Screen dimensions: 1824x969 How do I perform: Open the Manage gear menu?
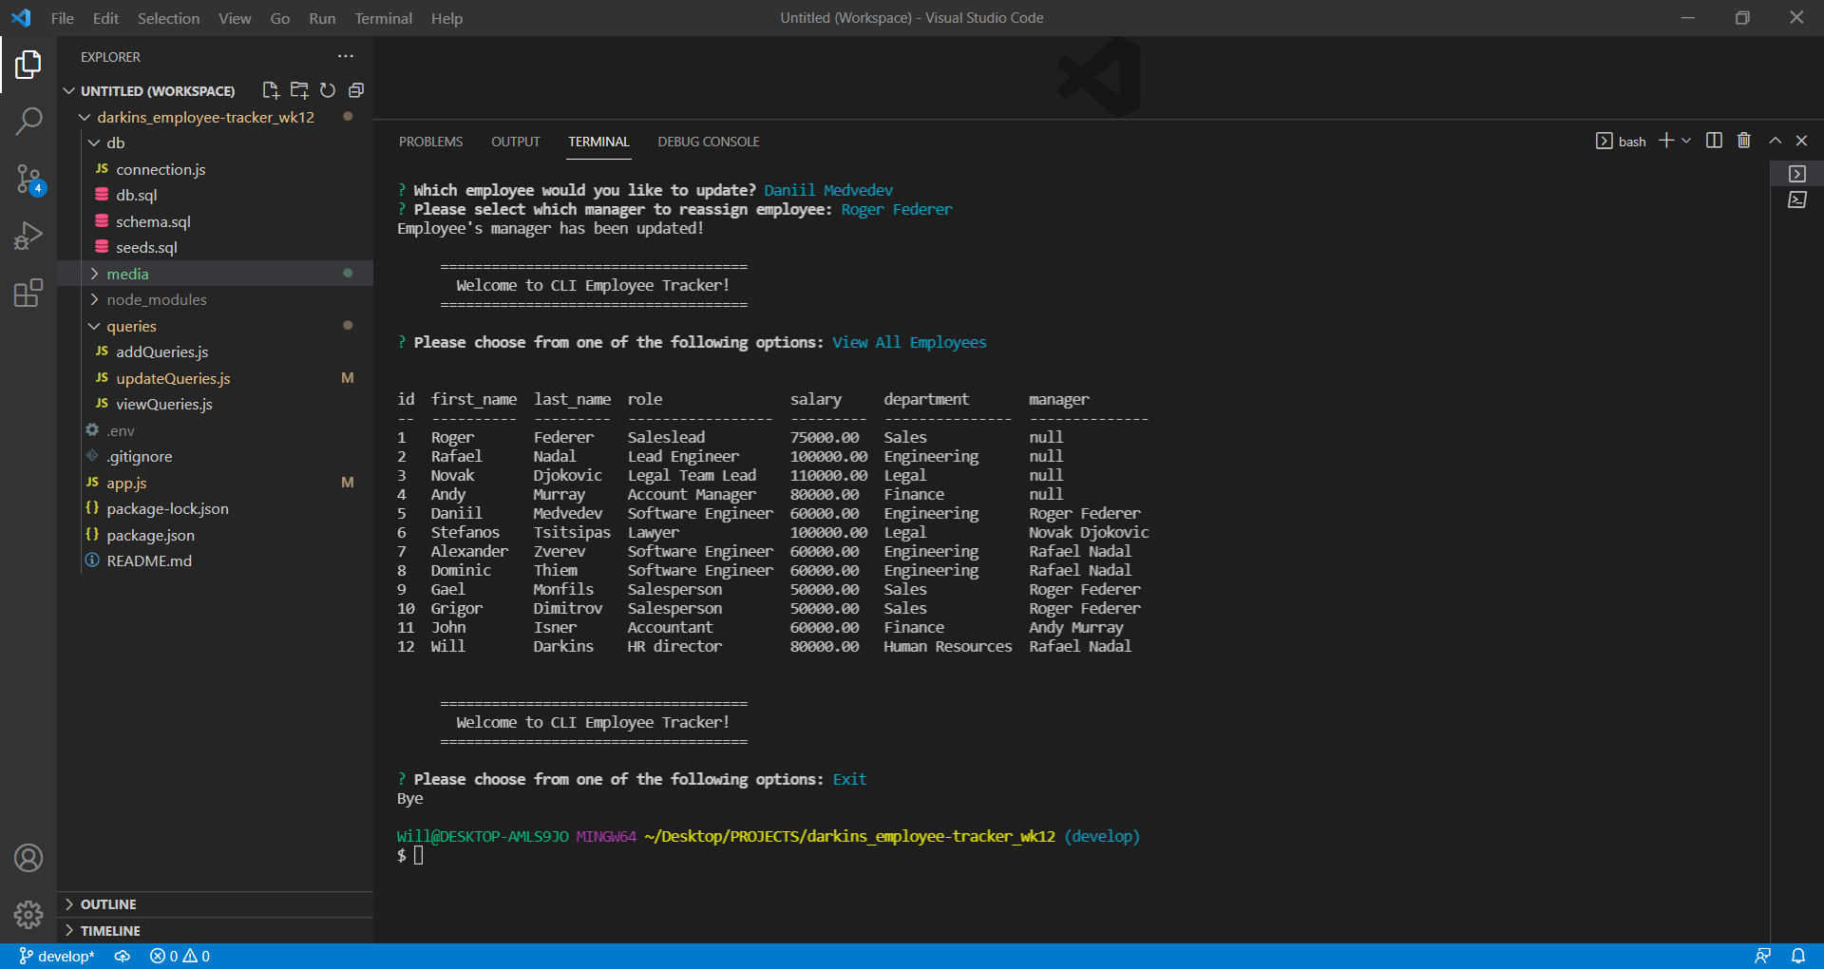pos(28,914)
